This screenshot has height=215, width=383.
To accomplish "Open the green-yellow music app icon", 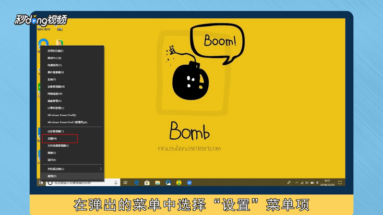I will (x=179, y=183).
